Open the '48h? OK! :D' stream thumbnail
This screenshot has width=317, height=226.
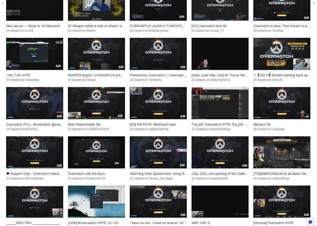(x=220, y=202)
